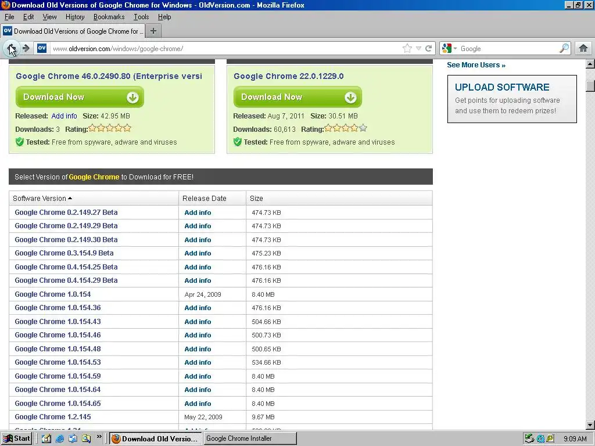Click the down-arrow icon on Chrome 22 Download Now

pyautogui.click(x=350, y=98)
